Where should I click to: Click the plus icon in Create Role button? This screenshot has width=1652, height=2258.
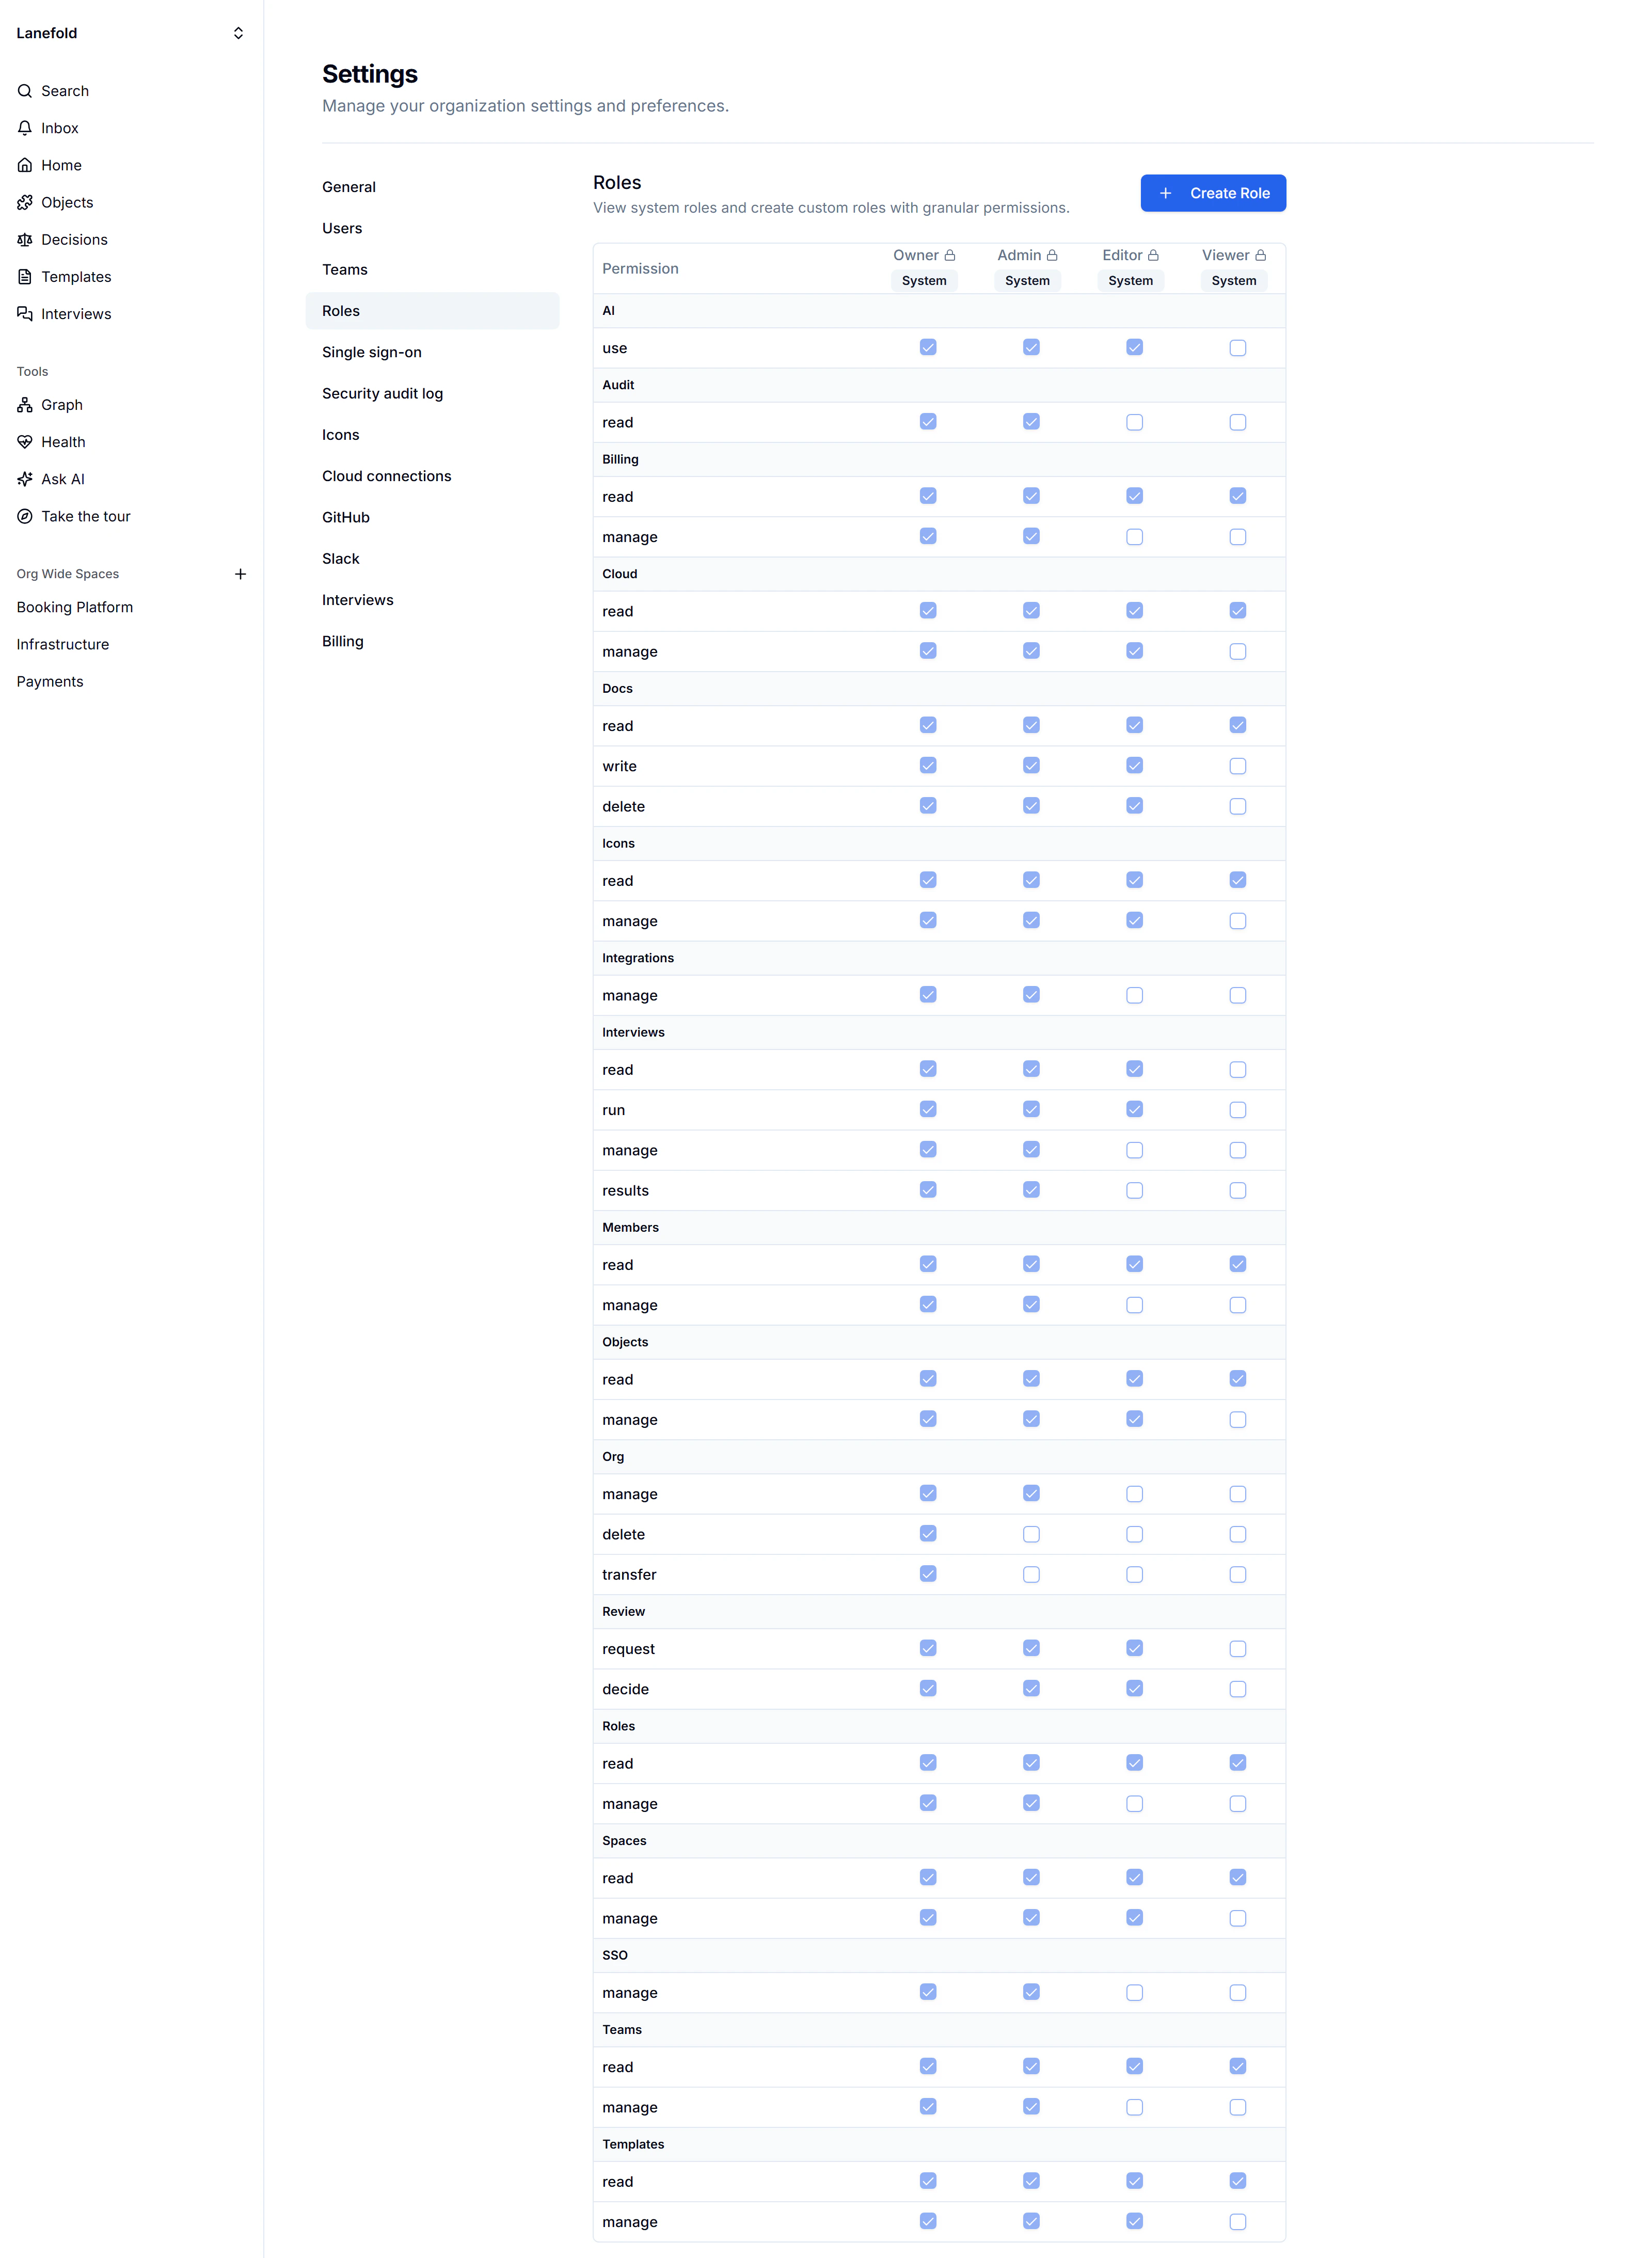[1165, 193]
